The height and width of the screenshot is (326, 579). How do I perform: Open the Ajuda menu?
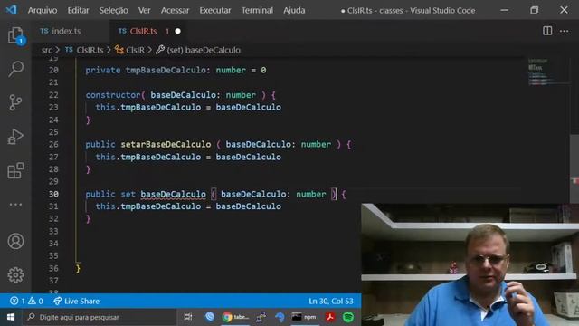(294, 10)
